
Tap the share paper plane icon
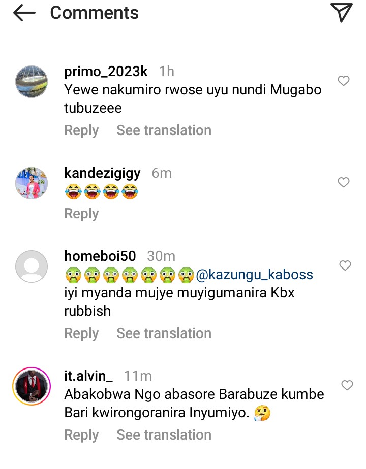tap(341, 13)
